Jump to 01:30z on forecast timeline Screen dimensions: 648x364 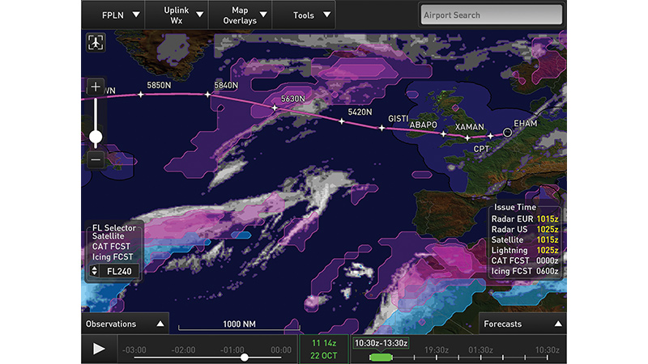pos(480,350)
